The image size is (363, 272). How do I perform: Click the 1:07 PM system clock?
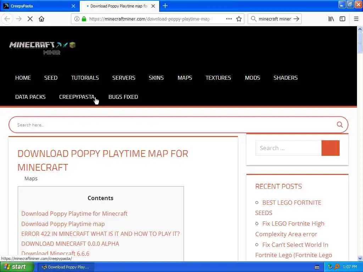pyautogui.click(x=350, y=267)
